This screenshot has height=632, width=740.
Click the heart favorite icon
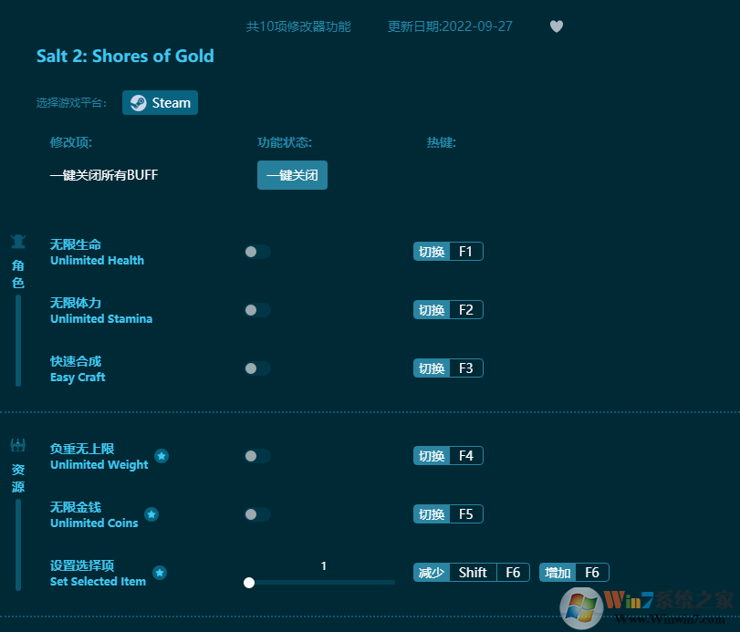tap(557, 26)
